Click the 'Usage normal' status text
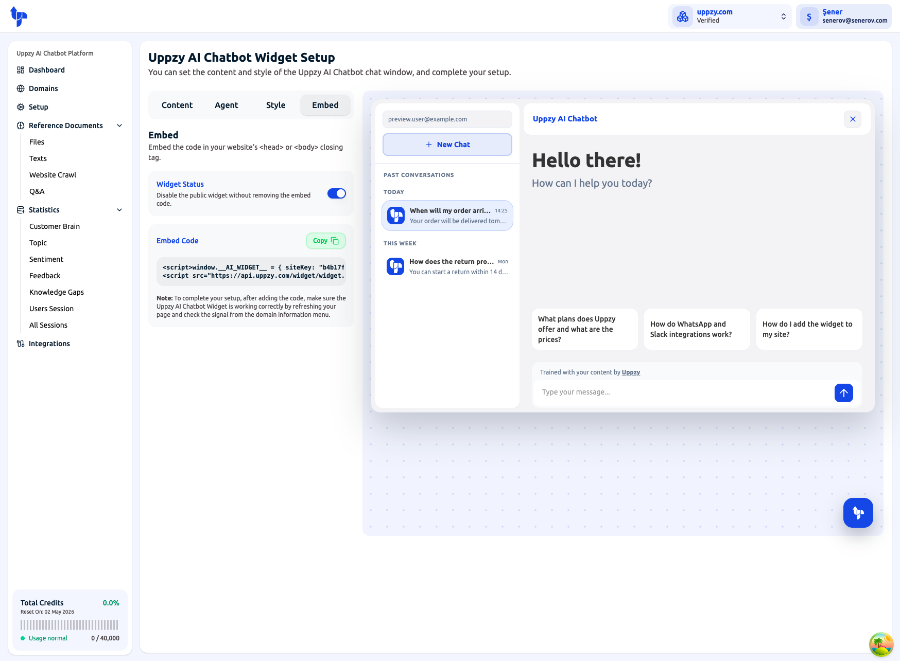 pos(48,638)
